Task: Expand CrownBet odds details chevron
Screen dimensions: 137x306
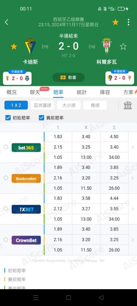Action: click(x=133, y=240)
